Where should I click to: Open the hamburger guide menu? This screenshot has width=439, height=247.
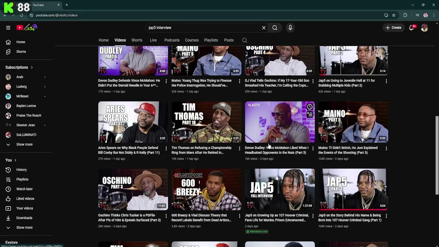[8, 28]
